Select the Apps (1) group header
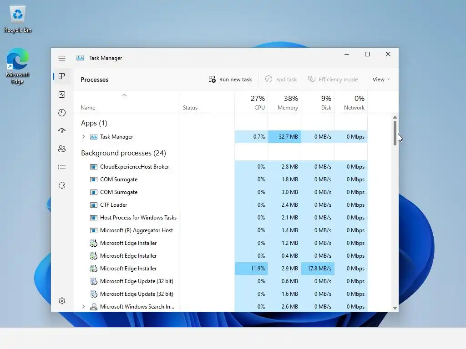 (x=94, y=123)
